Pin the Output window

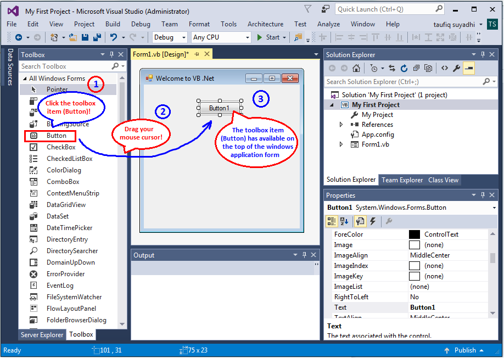click(x=304, y=255)
